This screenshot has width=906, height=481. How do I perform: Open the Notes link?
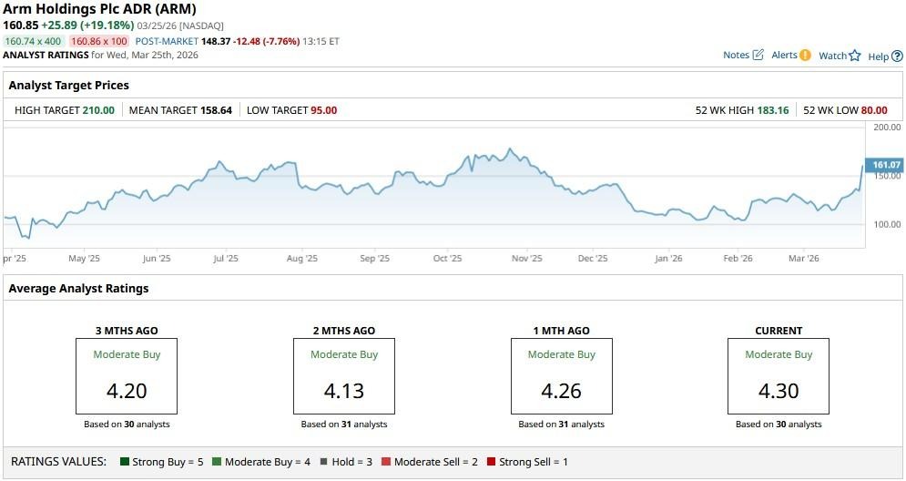tap(736, 55)
